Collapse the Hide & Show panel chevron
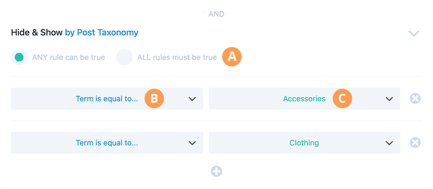Image resolution: width=433 pixels, height=189 pixels. (x=414, y=33)
